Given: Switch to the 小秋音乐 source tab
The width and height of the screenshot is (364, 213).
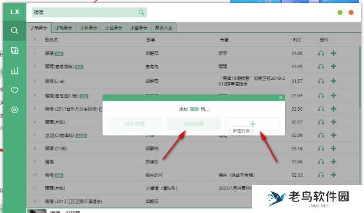Looking at the screenshot, I should [88, 27].
